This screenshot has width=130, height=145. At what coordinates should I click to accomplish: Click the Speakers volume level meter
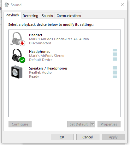115,72
